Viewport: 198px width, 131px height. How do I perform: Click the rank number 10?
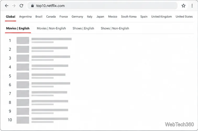click(10, 120)
